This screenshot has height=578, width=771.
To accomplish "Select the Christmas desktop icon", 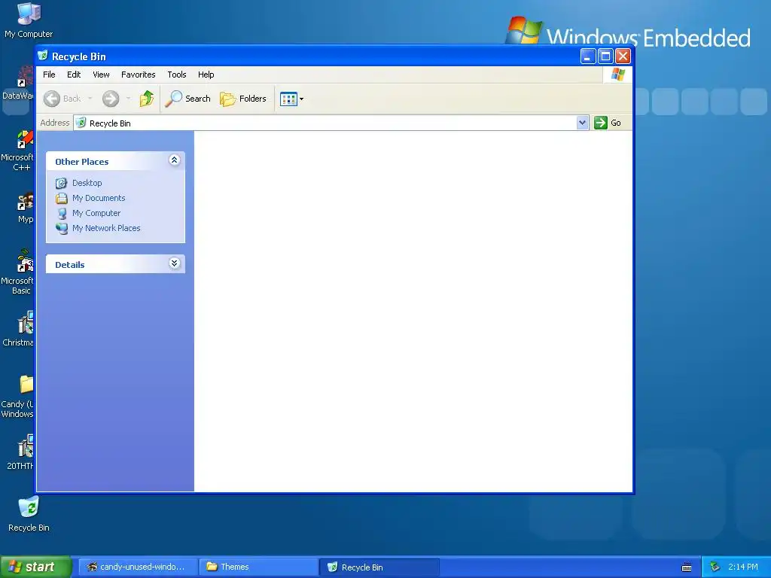I will tap(19, 329).
